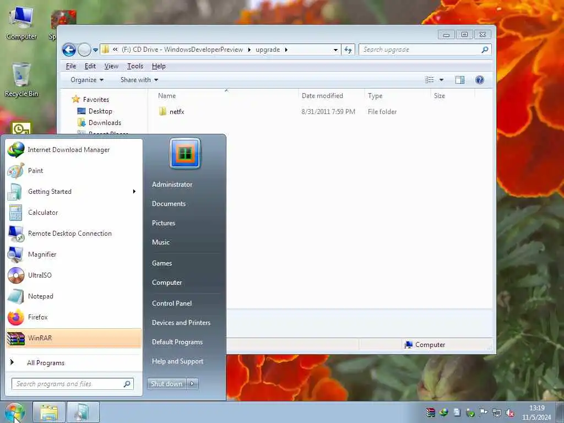The height and width of the screenshot is (423, 564).
Task: Open the netfx folder icon
Action: 162,111
